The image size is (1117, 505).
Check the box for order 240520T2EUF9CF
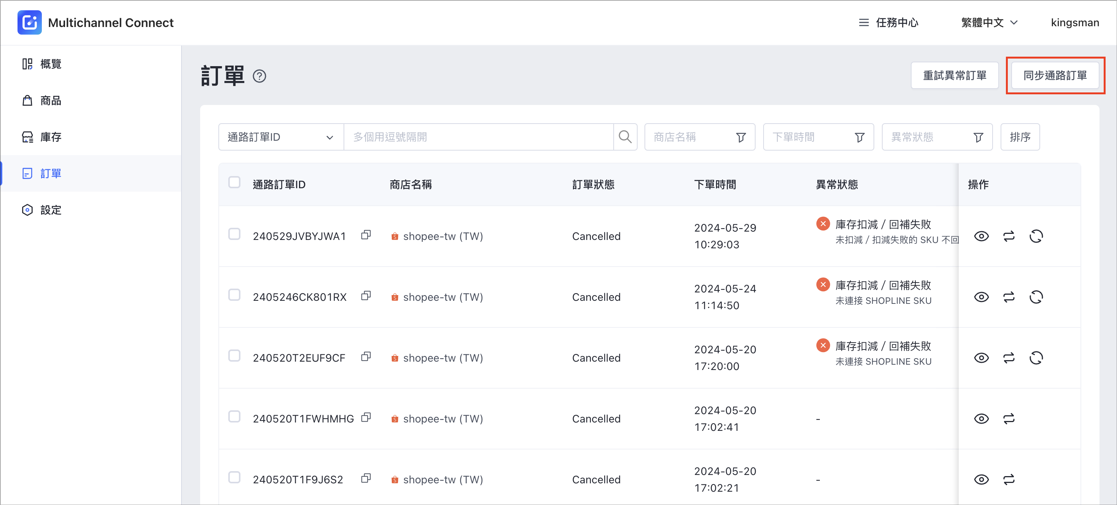(234, 356)
